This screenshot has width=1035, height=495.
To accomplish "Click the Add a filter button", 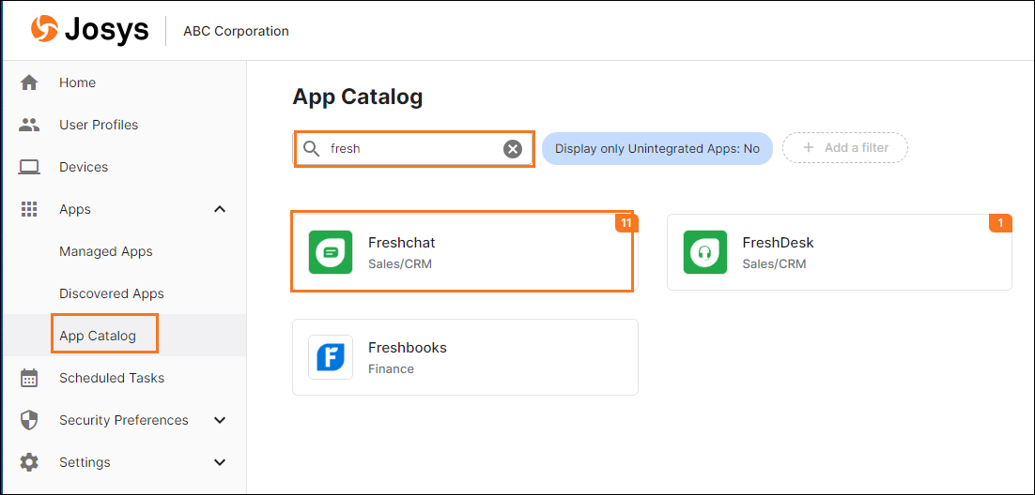I will 844,148.
